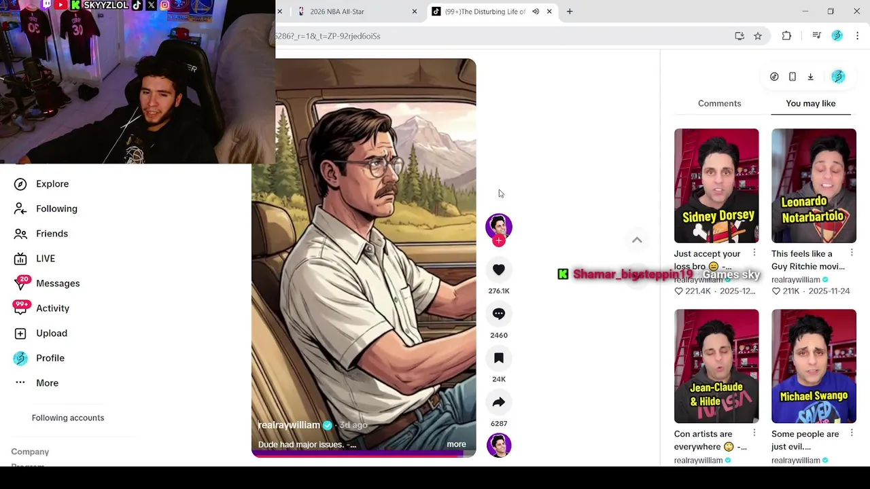Click the 'Following accounts' heading

pos(68,418)
